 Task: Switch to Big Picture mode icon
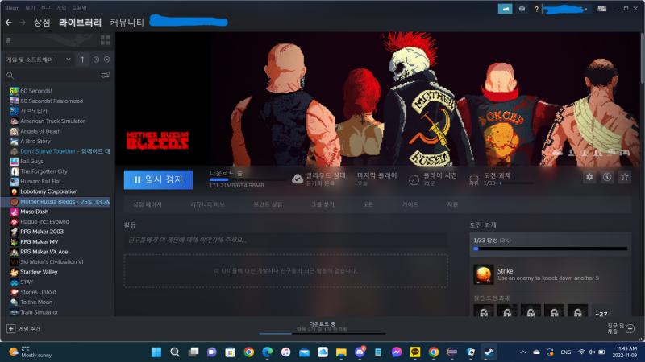[601, 9]
